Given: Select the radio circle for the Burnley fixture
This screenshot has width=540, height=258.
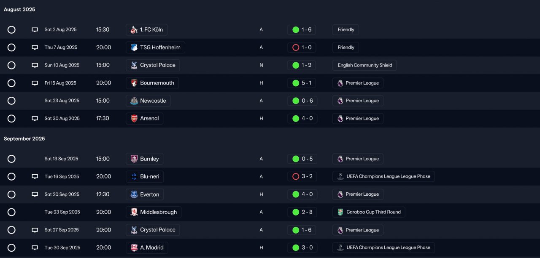Looking at the screenshot, I should [11, 159].
